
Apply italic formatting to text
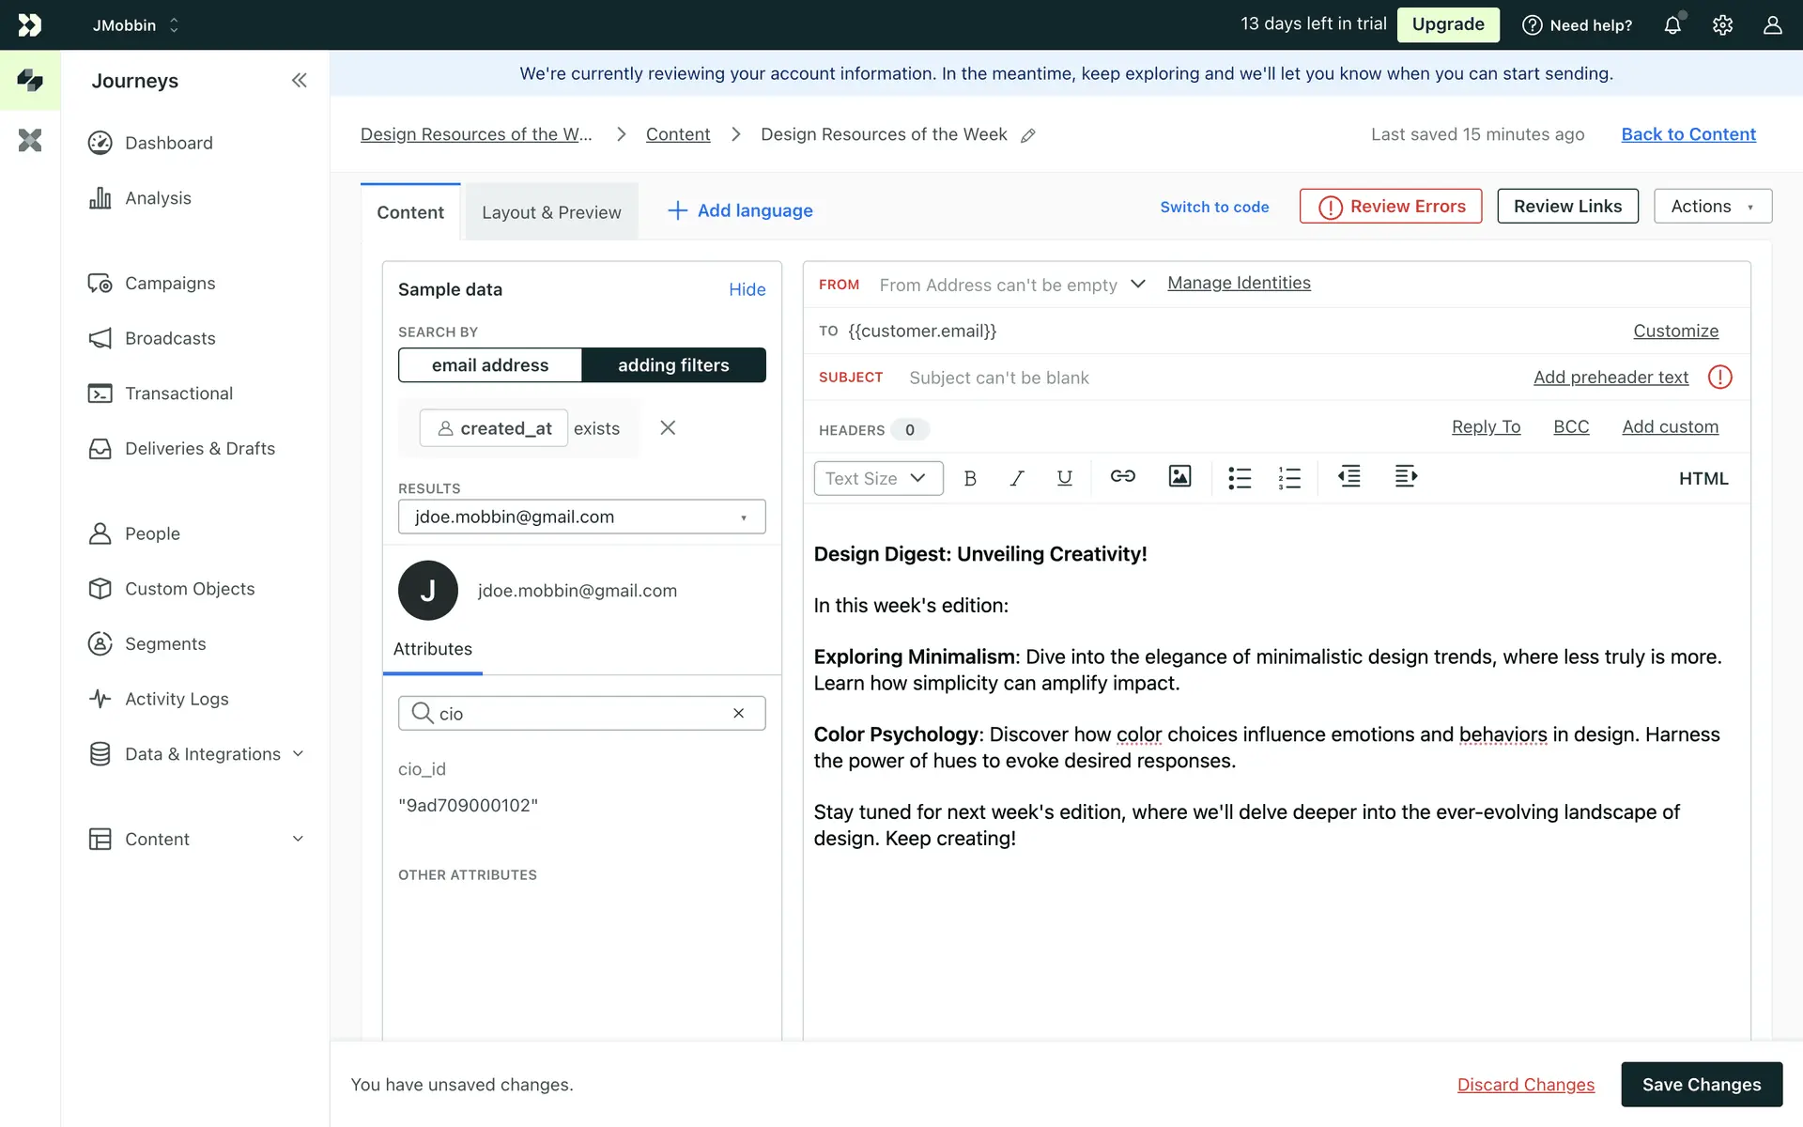point(1016,478)
